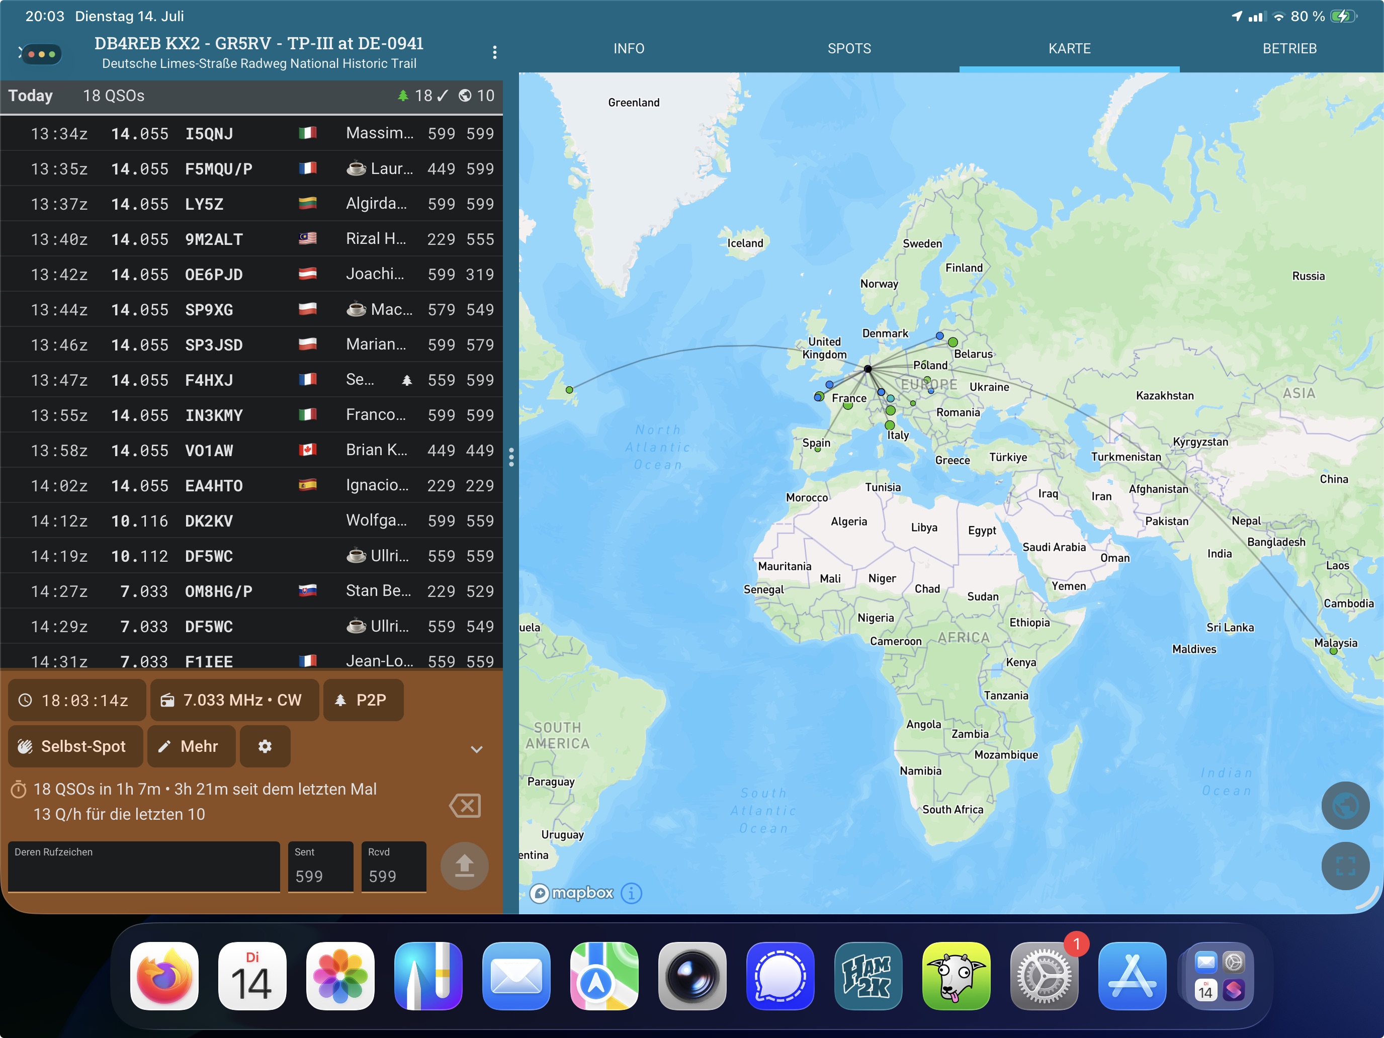Screen dimensions: 1384x1038
Task: Select the IN3KMY QSO row
Action: click(251, 415)
